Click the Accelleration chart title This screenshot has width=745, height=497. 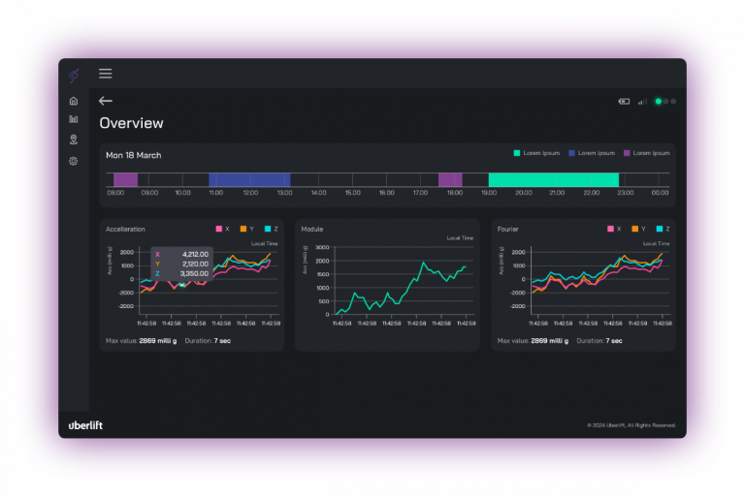coord(125,229)
